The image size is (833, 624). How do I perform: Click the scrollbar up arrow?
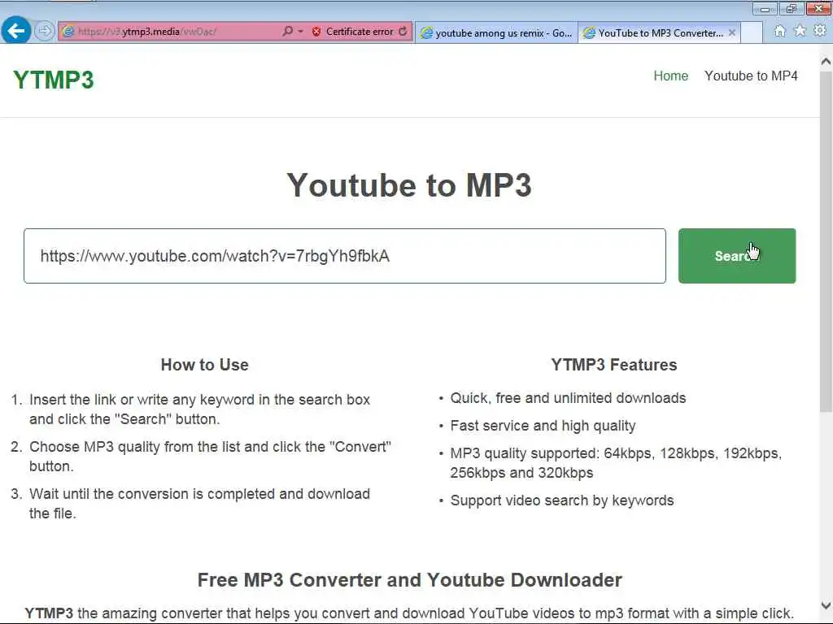tap(826, 62)
